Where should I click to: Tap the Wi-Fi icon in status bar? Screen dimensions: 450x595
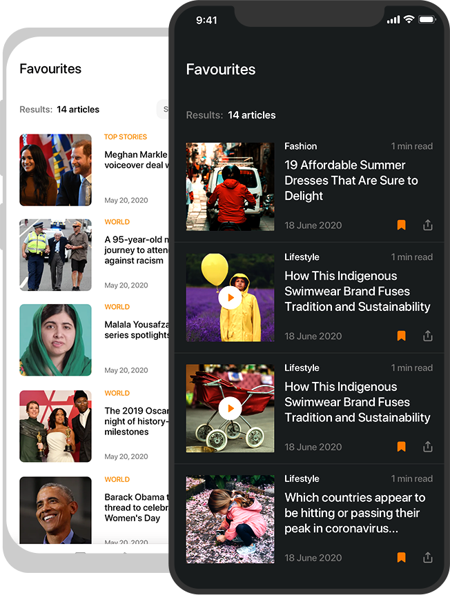click(409, 19)
